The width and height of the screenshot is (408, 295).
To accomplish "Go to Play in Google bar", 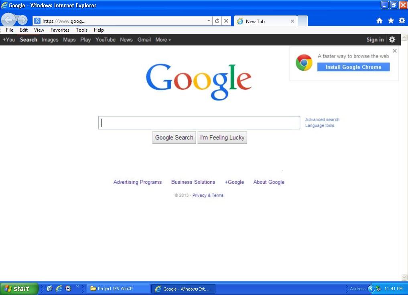I will click(85, 40).
